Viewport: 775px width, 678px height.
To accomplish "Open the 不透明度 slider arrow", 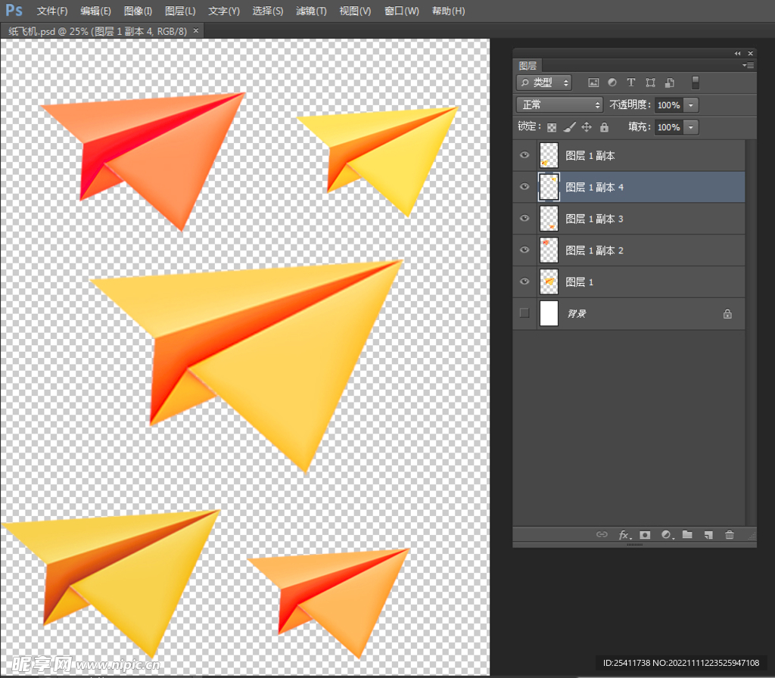I will pyautogui.click(x=691, y=105).
